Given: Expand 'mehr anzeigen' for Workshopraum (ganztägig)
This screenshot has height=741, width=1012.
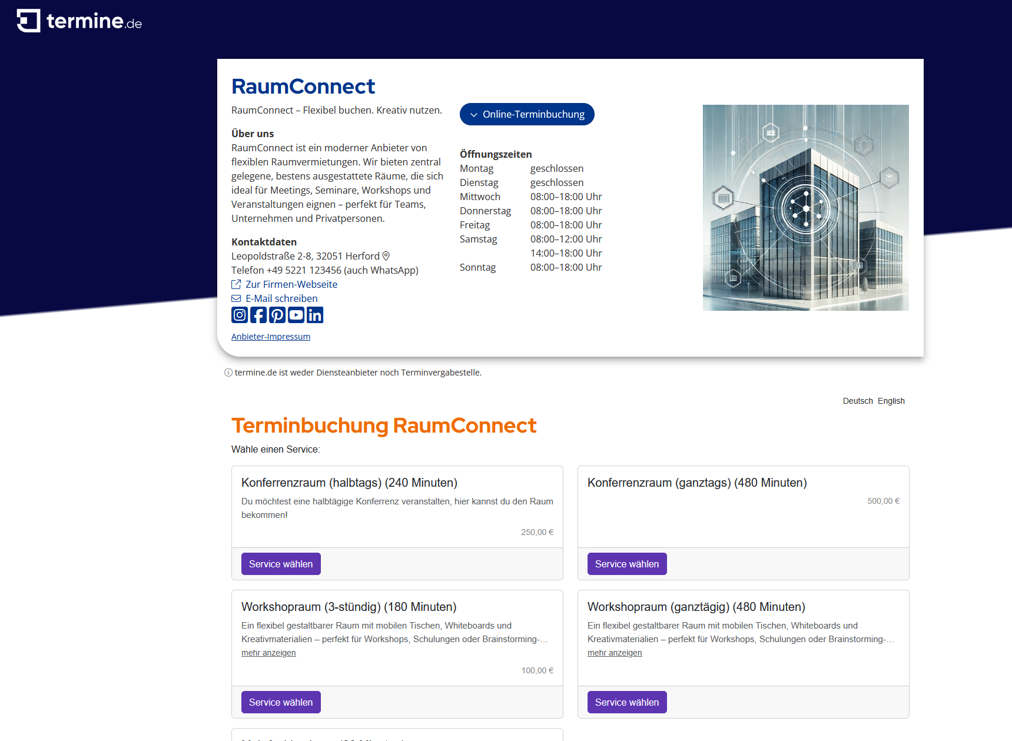Looking at the screenshot, I should (x=615, y=653).
